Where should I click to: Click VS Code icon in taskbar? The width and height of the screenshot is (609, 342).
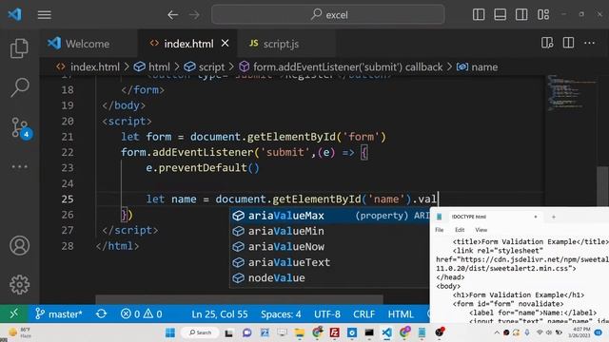[x=386, y=332]
